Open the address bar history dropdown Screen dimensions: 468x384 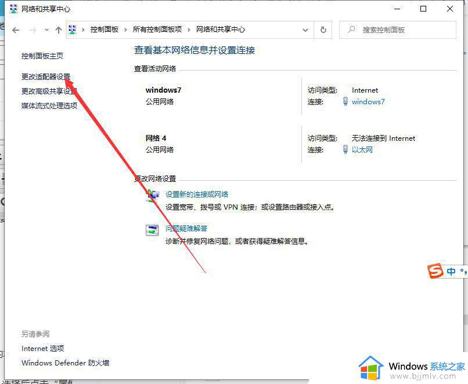(305, 30)
